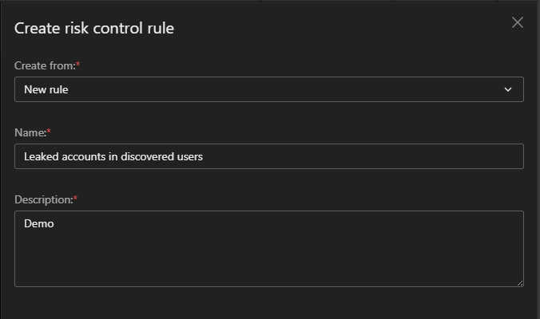Viewport: 540px width, 319px height.
Task: Click the chevron arrow in the Create from box
Action: (508, 89)
